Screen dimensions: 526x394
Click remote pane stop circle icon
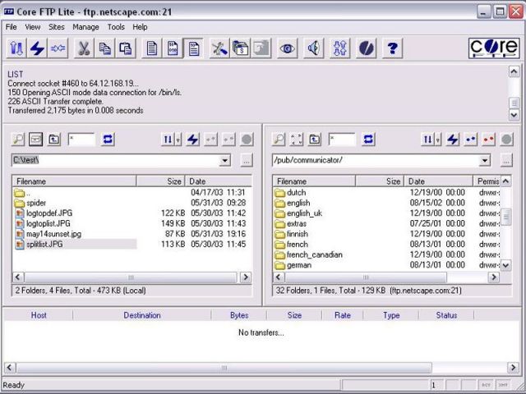[506, 140]
